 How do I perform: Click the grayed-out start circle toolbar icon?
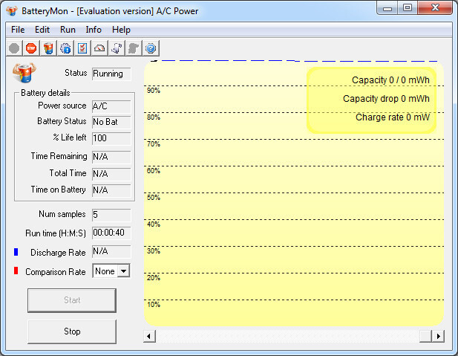coord(14,48)
